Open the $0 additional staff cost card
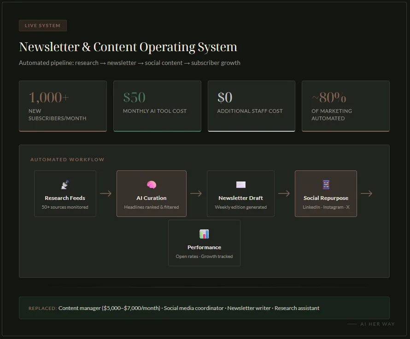410x339 pixels. 252,106
